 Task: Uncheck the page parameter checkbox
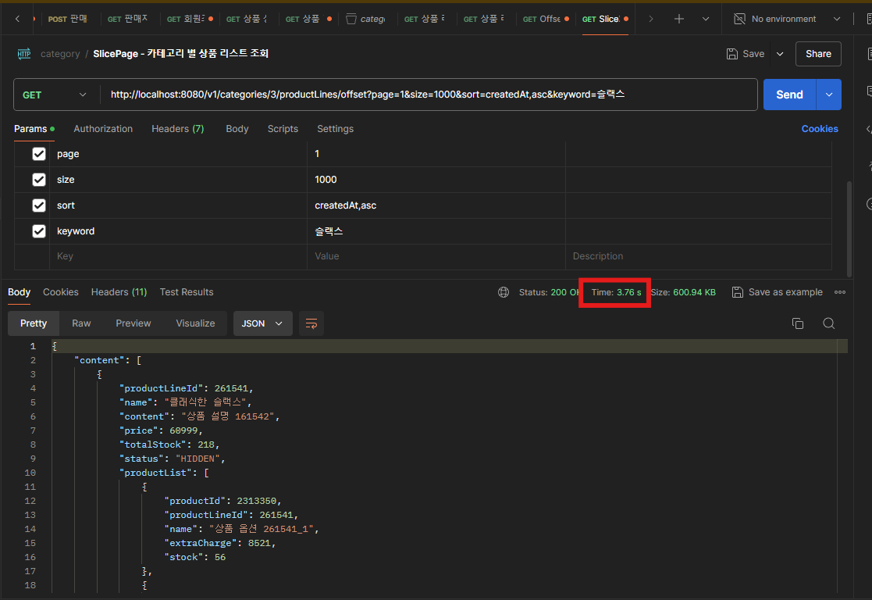(39, 154)
